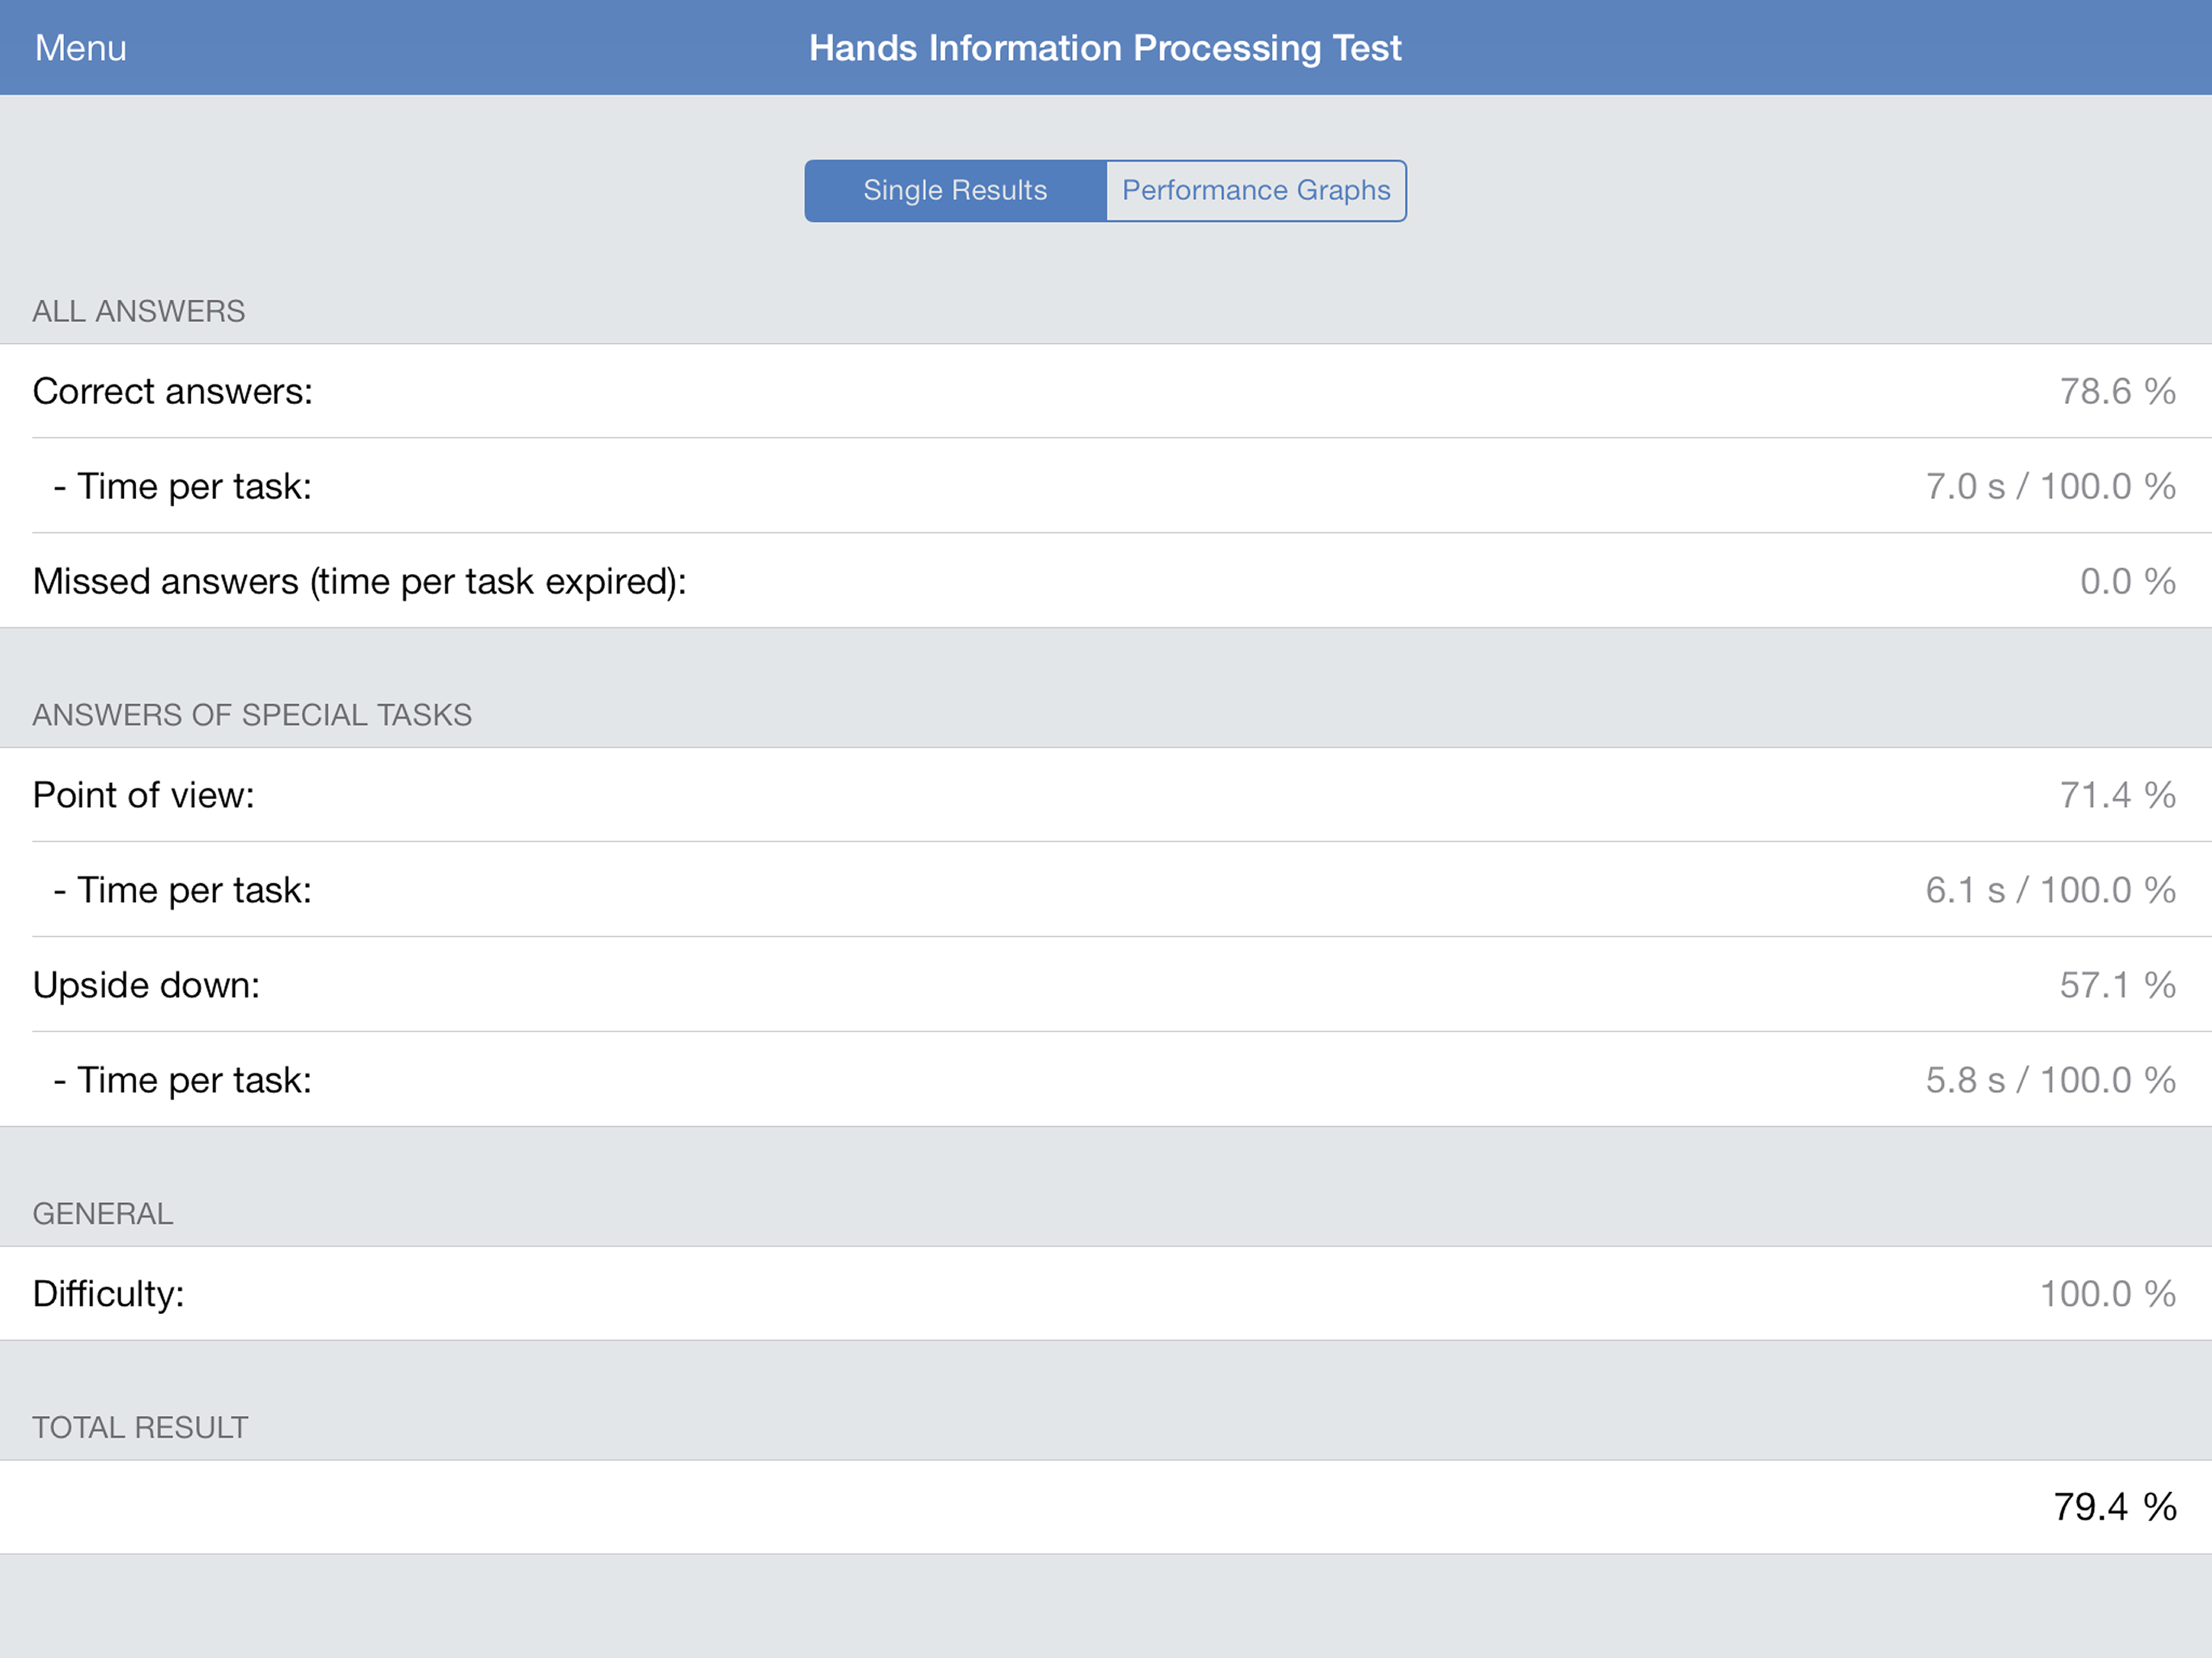Viewport: 2212px width, 1658px height.
Task: Click the 57.1 % upside down value
Action: pos(2117,985)
